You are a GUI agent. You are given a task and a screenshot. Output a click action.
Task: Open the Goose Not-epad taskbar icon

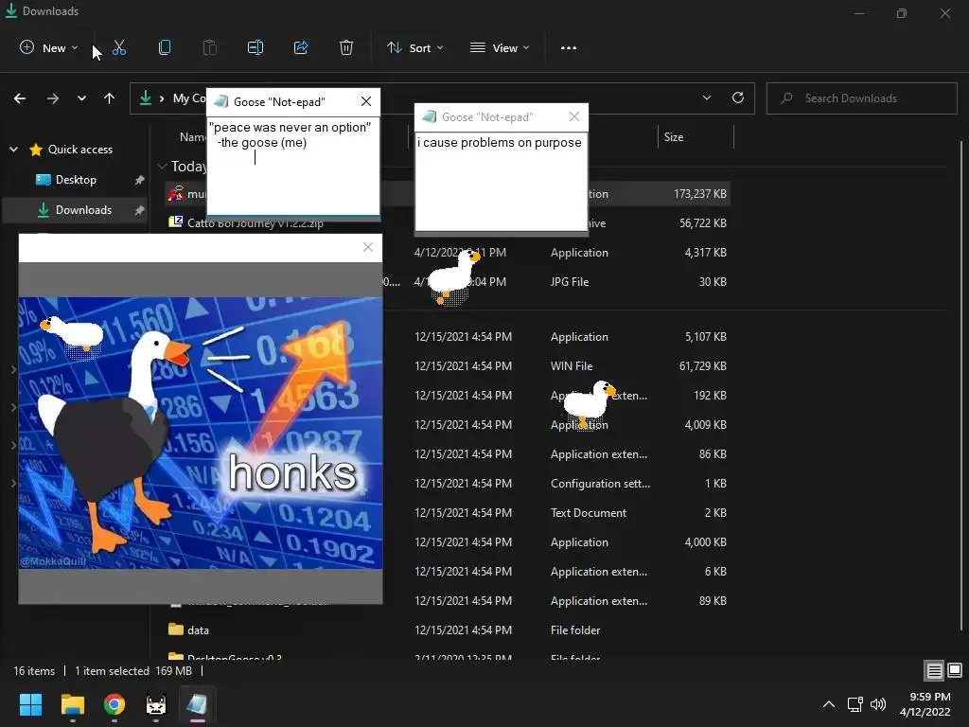197,704
